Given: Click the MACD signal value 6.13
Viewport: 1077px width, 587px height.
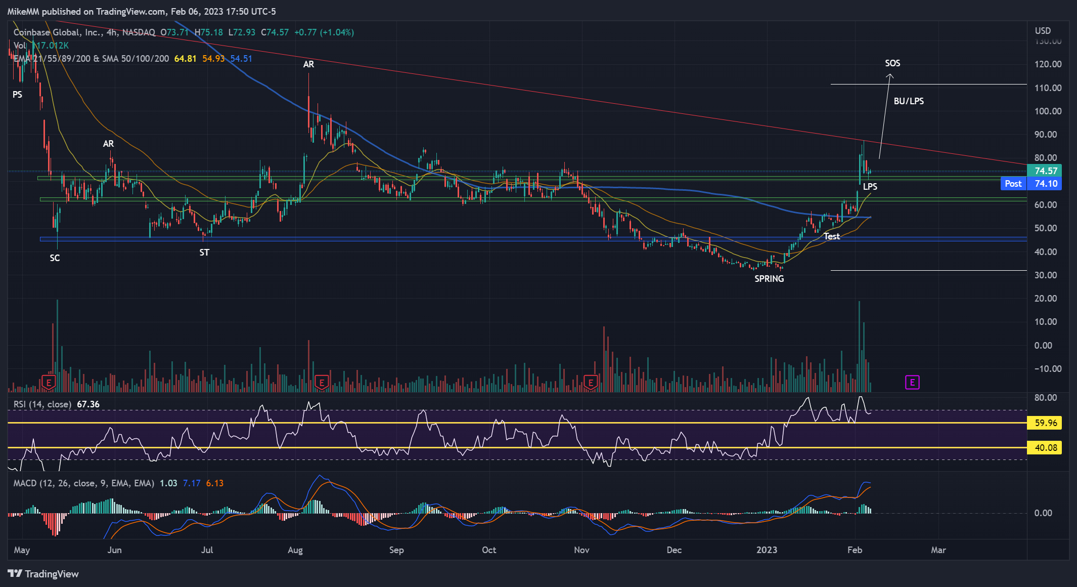Looking at the screenshot, I should 215,483.
